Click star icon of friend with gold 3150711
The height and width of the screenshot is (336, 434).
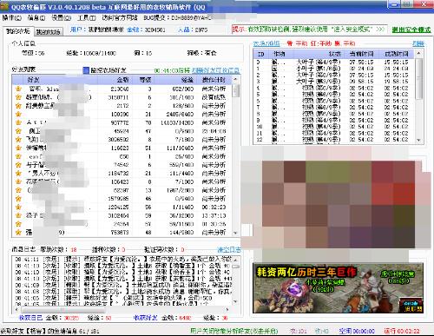click(18, 97)
